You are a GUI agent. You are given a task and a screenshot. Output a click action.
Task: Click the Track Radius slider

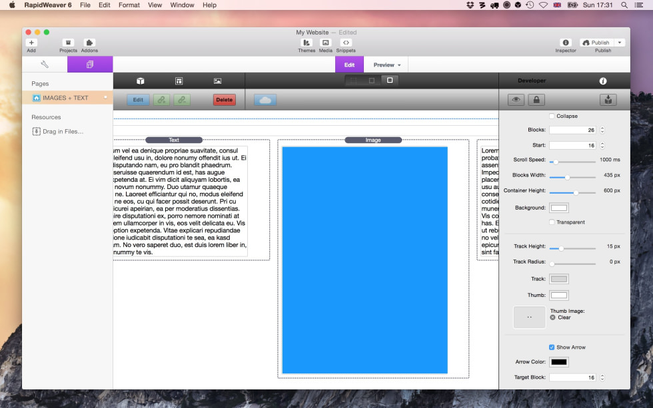(572, 264)
